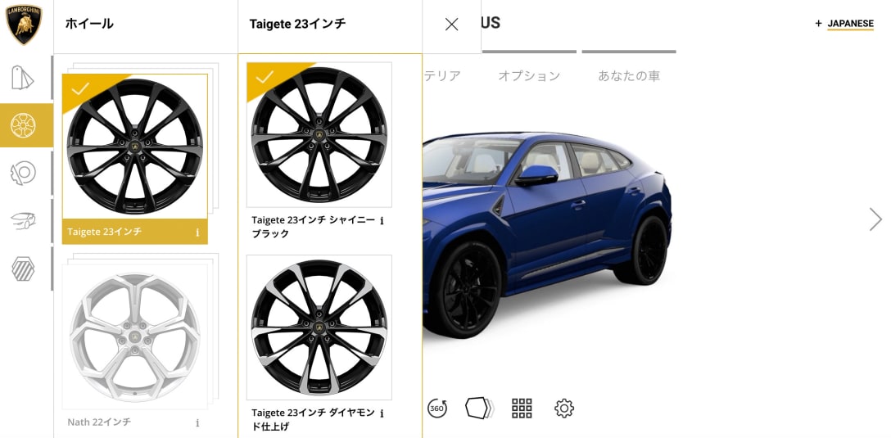Go to next view with right arrow

pos(875,219)
